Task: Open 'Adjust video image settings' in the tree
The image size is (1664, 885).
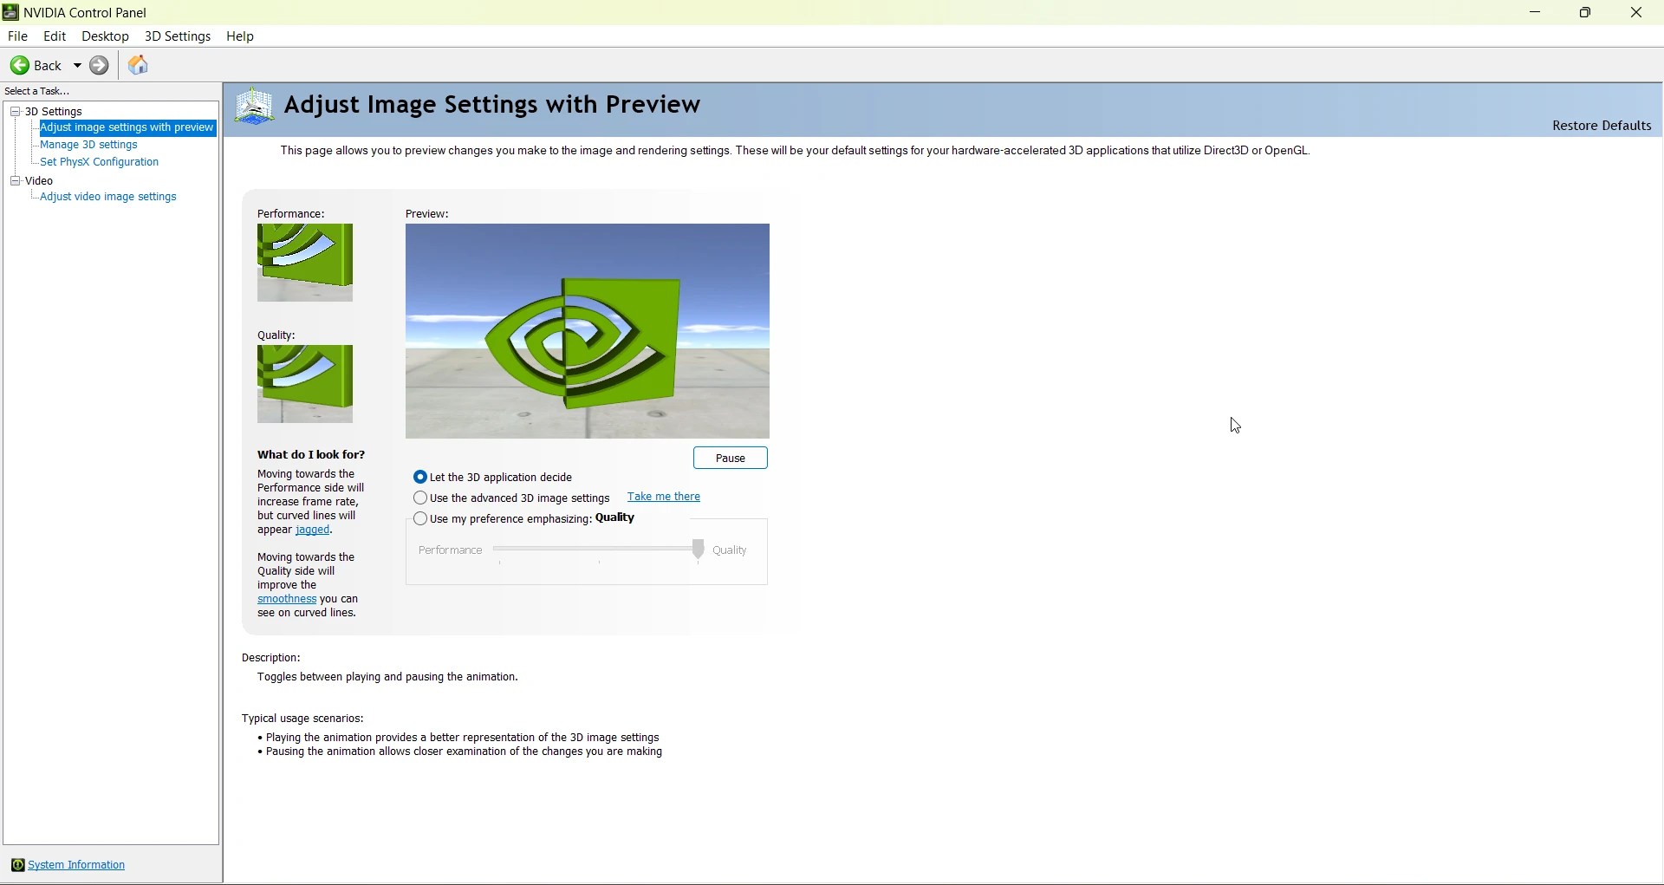Action: (108, 198)
